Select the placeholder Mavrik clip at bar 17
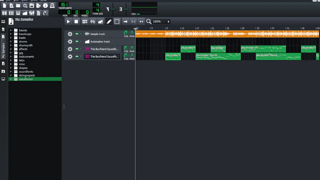The height and width of the screenshot is (180, 320). (218, 57)
